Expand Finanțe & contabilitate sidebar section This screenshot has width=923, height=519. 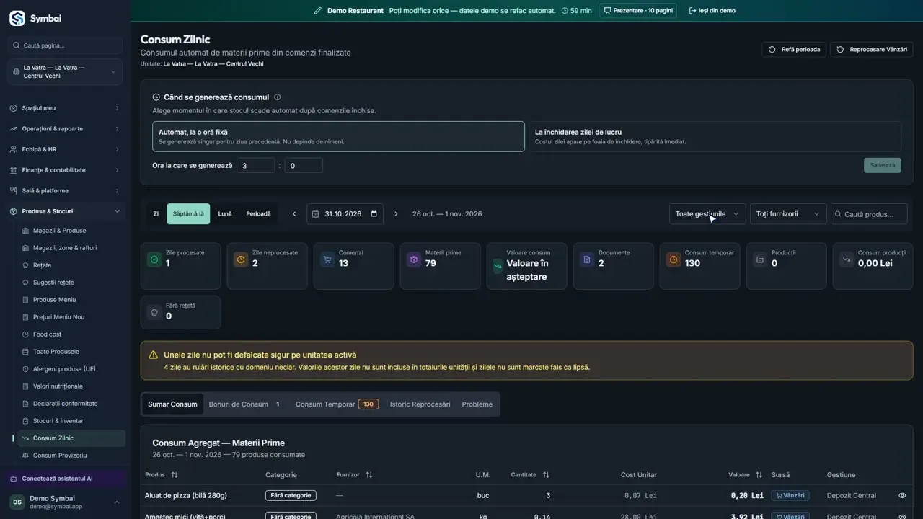click(x=65, y=170)
